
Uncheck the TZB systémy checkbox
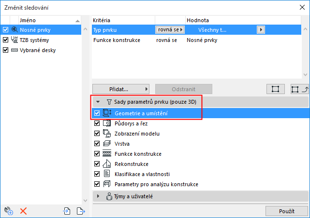tap(6, 40)
